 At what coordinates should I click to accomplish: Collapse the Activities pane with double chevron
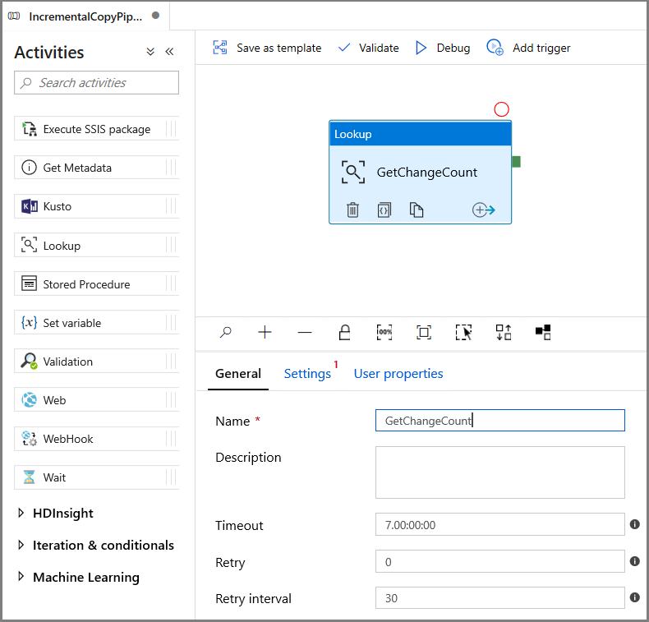169,52
